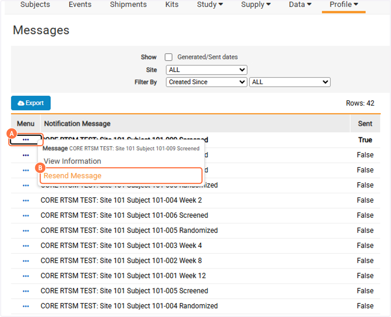Screen dimensions: 391x317
Task: Open ellipsis menu for Subject 101-005 Randomized
Action: (26, 231)
